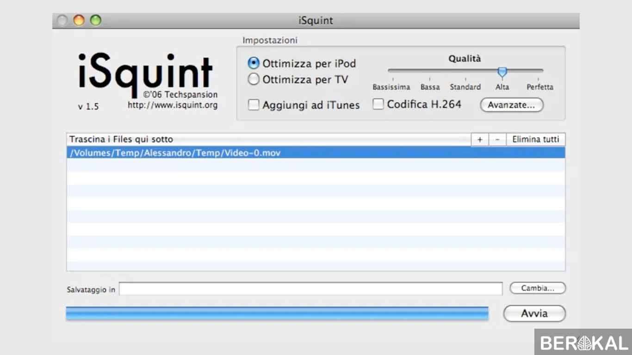Select the Ottimizza per TV radio button
The image size is (632, 355).
[254, 80]
